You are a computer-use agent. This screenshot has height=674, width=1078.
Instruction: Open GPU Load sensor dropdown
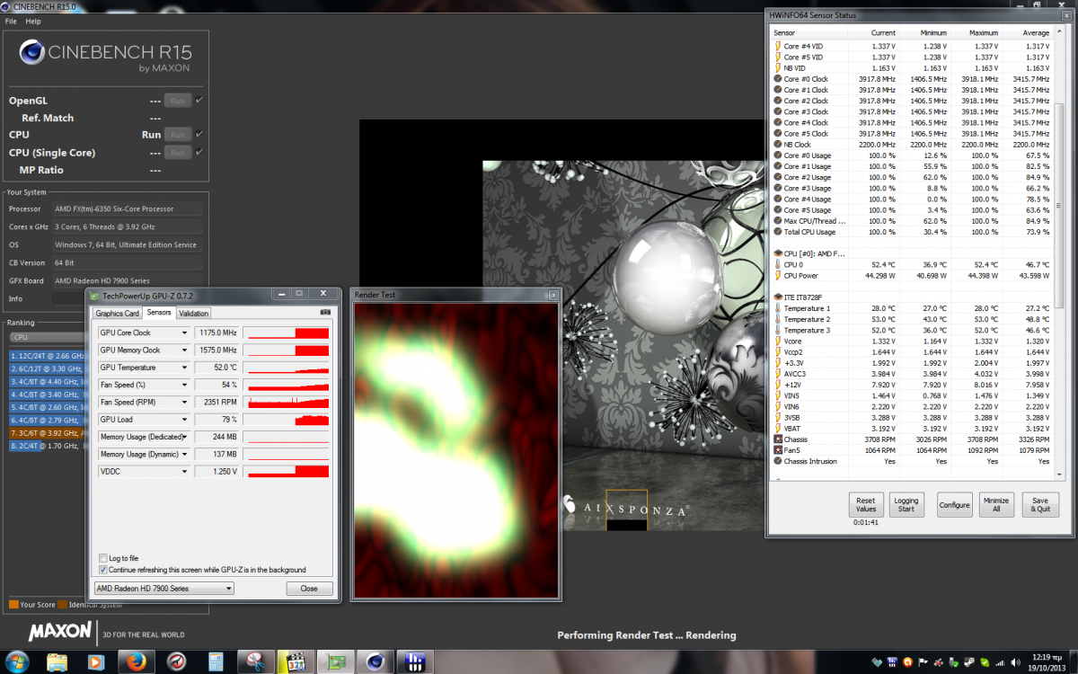(184, 420)
